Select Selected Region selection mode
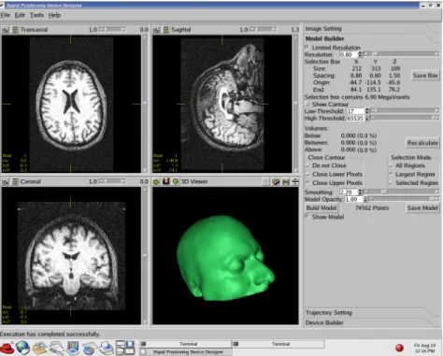 (x=391, y=183)
